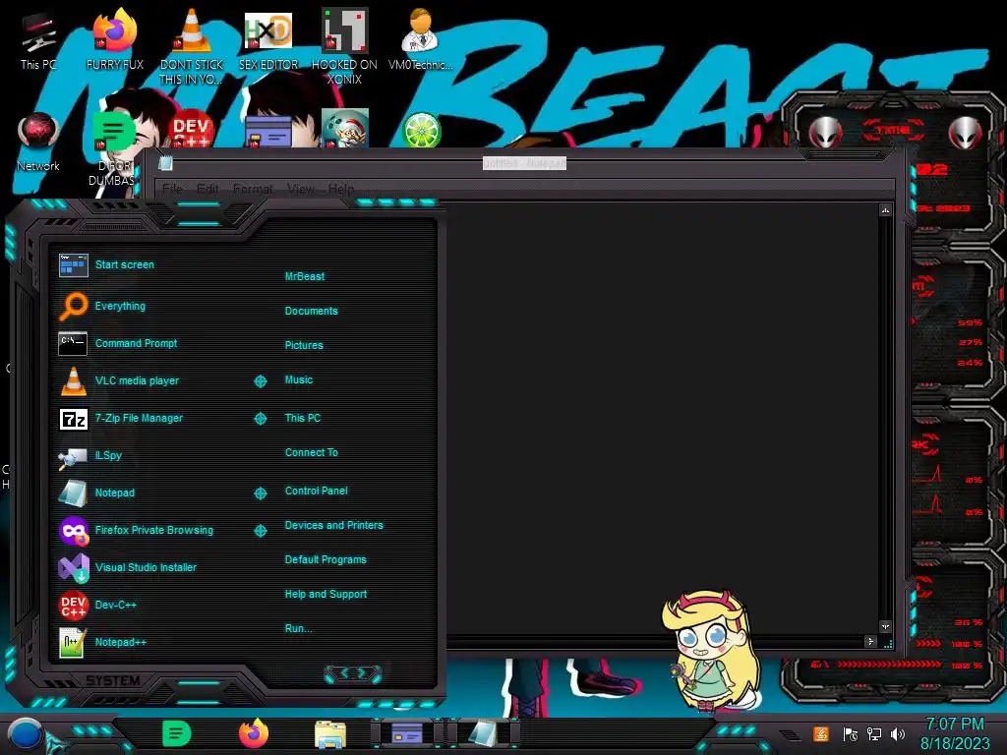The image size is (1007, 755).
Task: Open the VLC cone desktop shortcut
Action: click(x=192, y=47)
